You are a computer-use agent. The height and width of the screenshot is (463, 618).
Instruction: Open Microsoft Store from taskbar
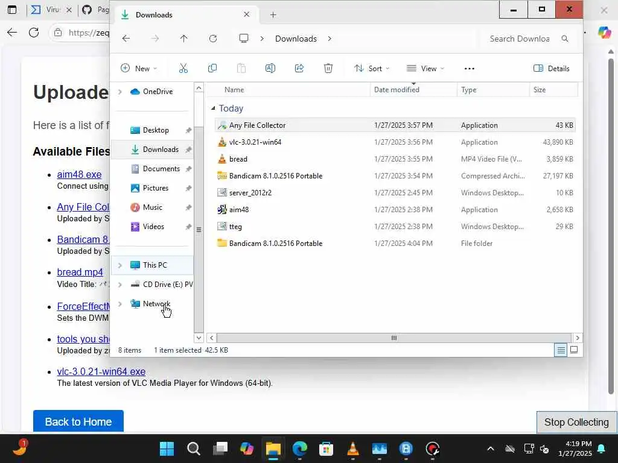click(x=326, y=449)
